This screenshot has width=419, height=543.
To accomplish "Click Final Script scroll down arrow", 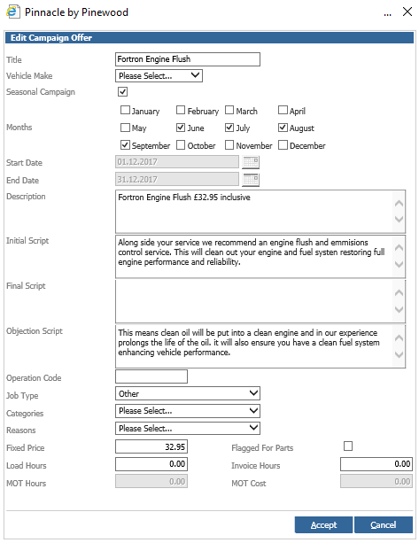I will (399, 309).
